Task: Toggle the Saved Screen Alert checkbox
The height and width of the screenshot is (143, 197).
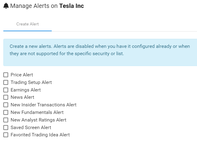Action: click(6, 128)
